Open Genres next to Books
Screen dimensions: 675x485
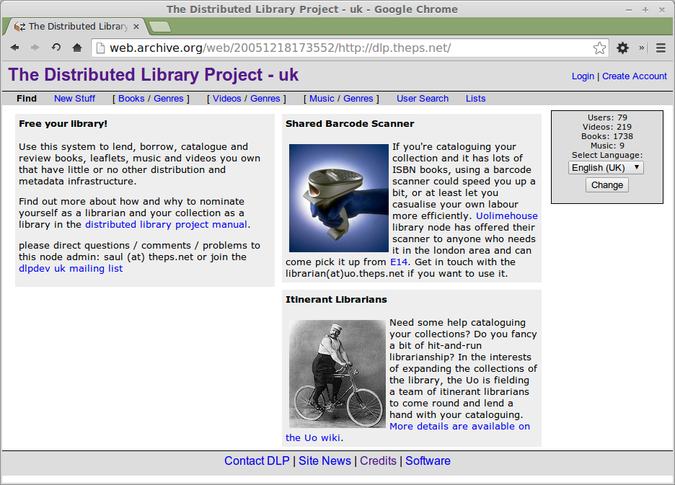168,99
